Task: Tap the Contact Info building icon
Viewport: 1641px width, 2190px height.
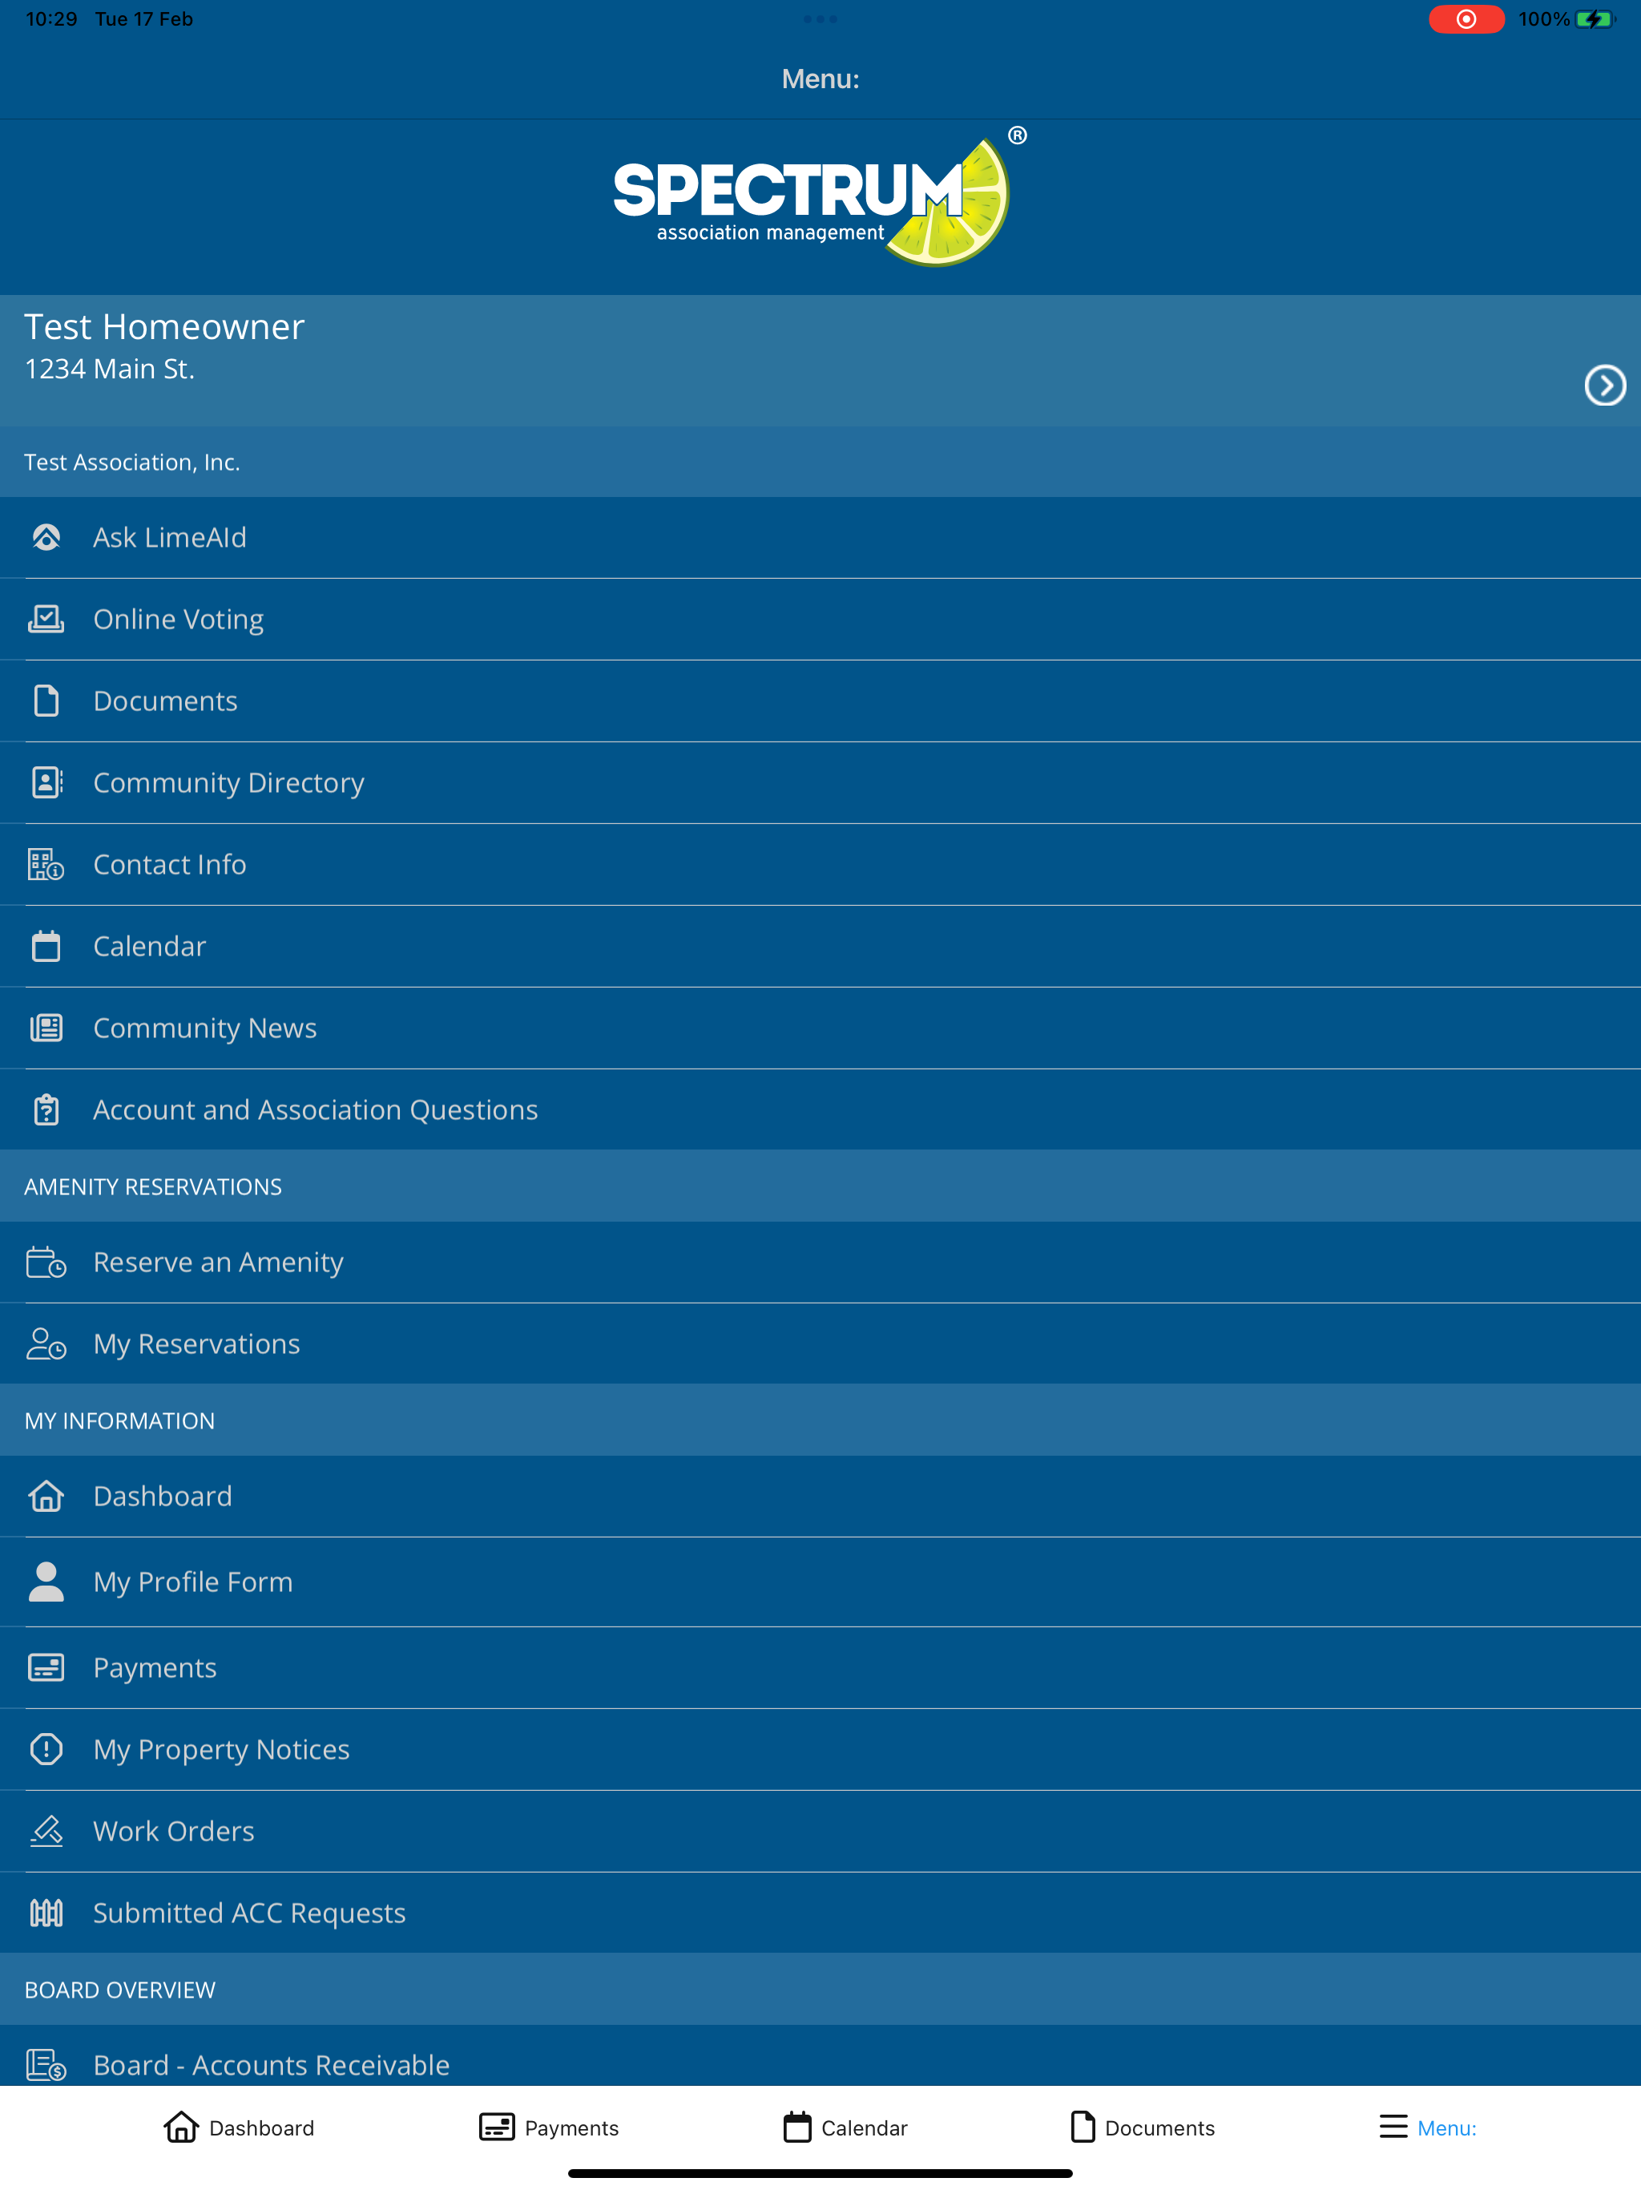Action: (46, 865)
